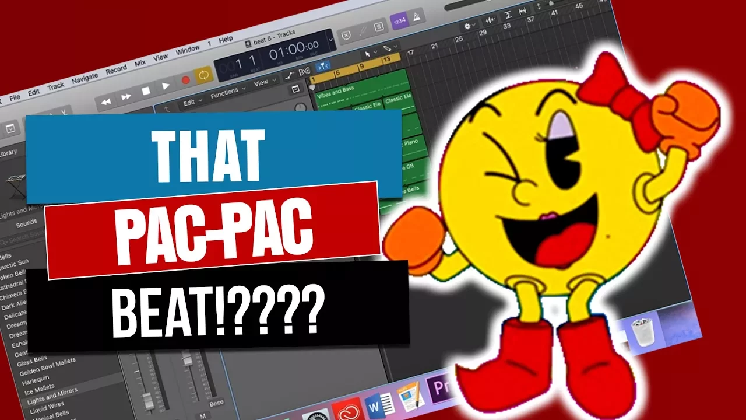This screenshot has width=746, height=420.
Task: Open the Functions dropdown in tracks area
Action: point(228,92)
